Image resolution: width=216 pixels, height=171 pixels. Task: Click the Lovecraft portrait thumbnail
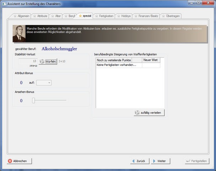(19, 33)
